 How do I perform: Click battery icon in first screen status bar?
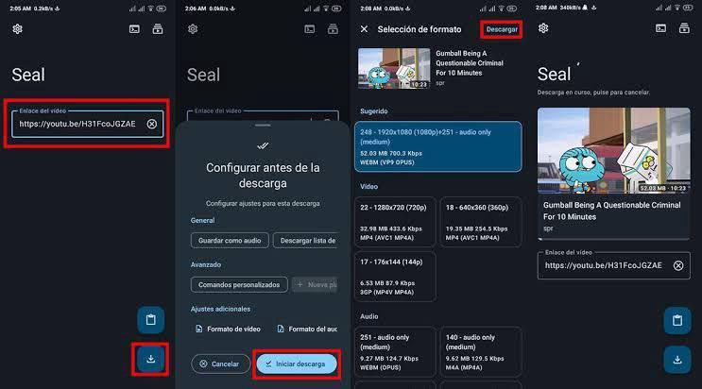pos(162,8)
